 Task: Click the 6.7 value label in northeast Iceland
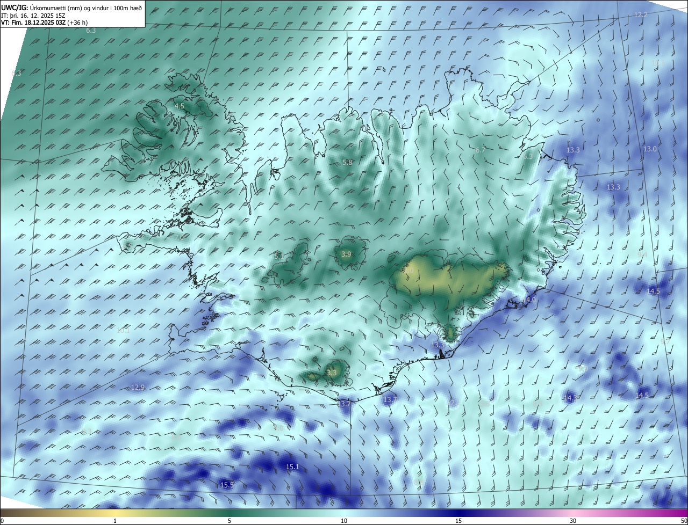click(480, 150)
